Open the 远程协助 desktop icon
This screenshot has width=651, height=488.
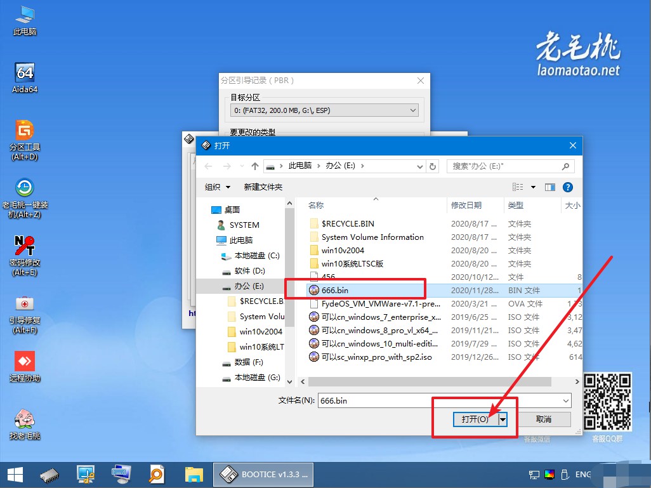point(25,366)
